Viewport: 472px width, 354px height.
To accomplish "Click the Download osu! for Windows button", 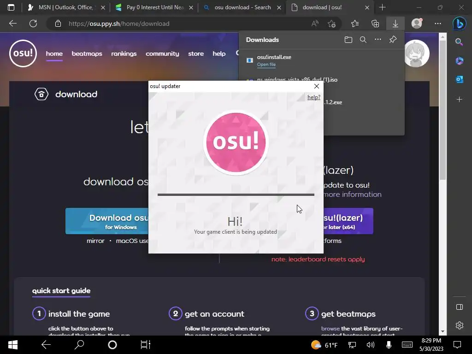I will click(107, 221).
